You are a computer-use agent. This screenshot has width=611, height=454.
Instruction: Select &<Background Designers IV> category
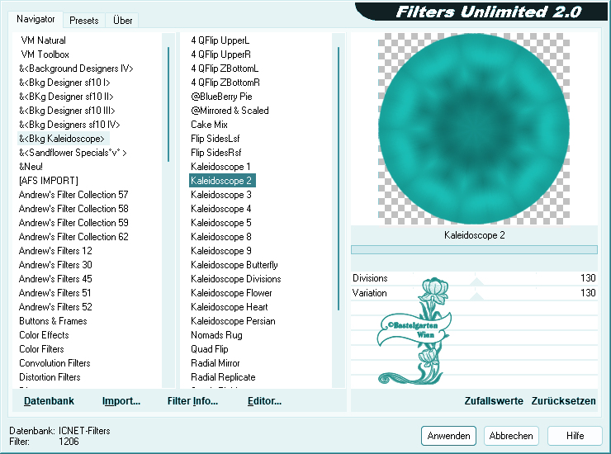(76, 69)
